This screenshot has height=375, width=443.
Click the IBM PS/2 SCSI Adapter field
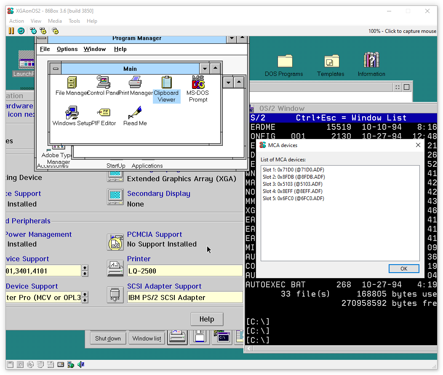(x=185, y=297)
